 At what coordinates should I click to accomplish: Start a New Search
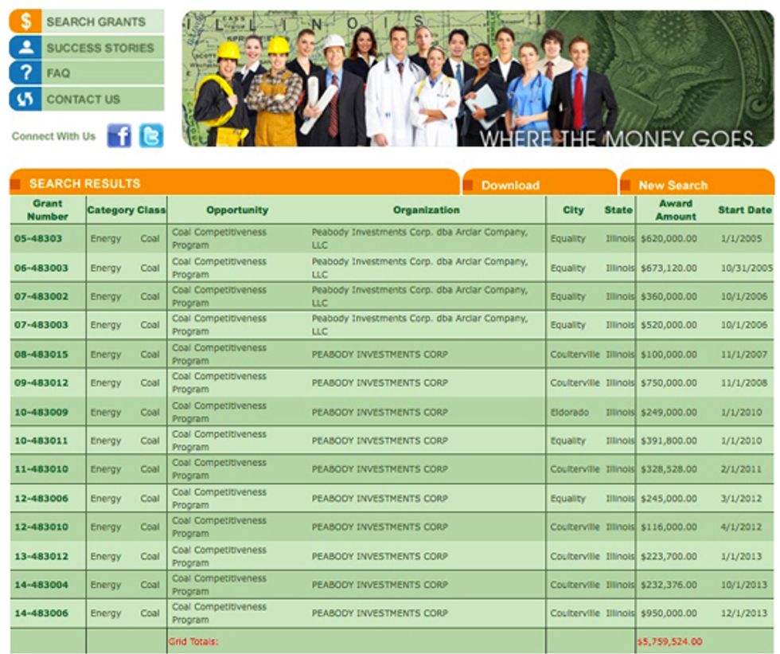pyautogui.click(x=697, y=182)
